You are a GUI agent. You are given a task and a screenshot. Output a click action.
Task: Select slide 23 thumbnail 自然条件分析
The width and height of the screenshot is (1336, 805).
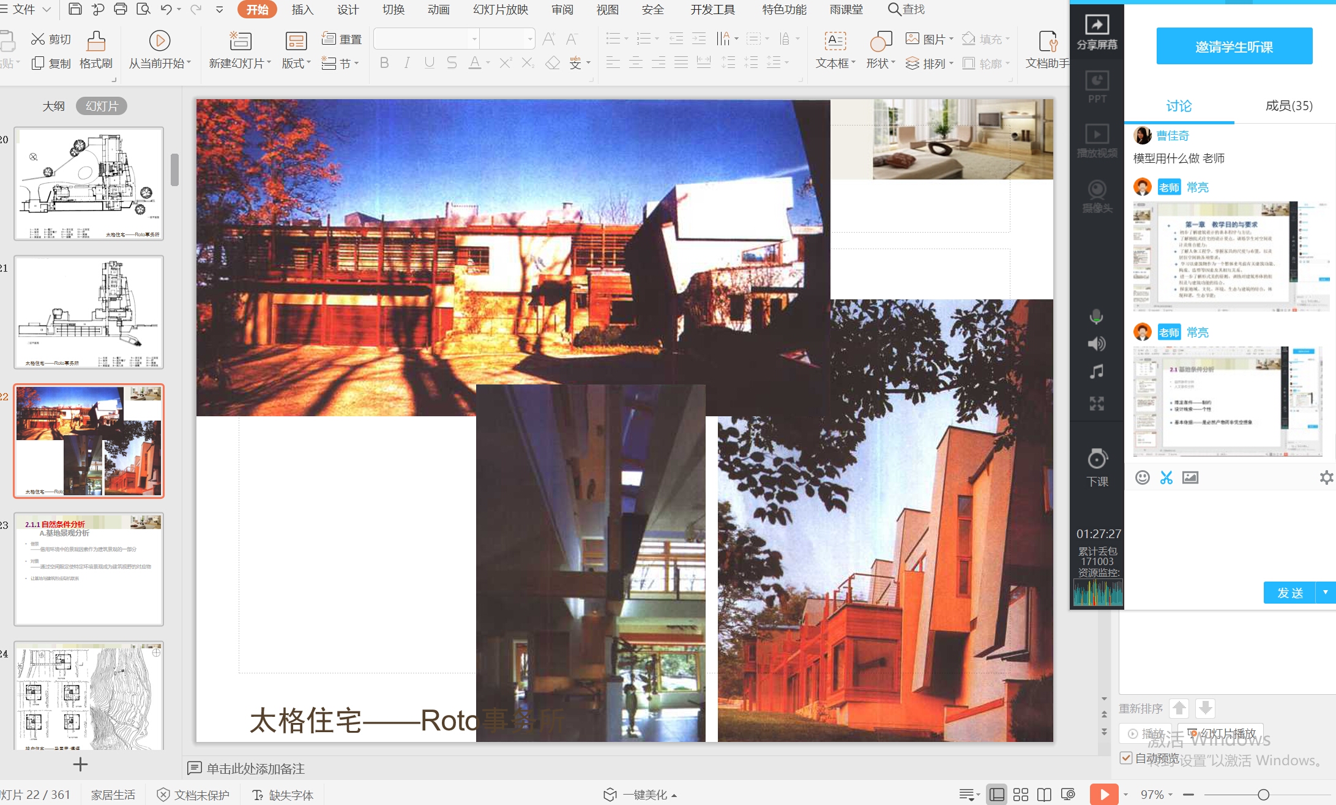tap(89, 569)
